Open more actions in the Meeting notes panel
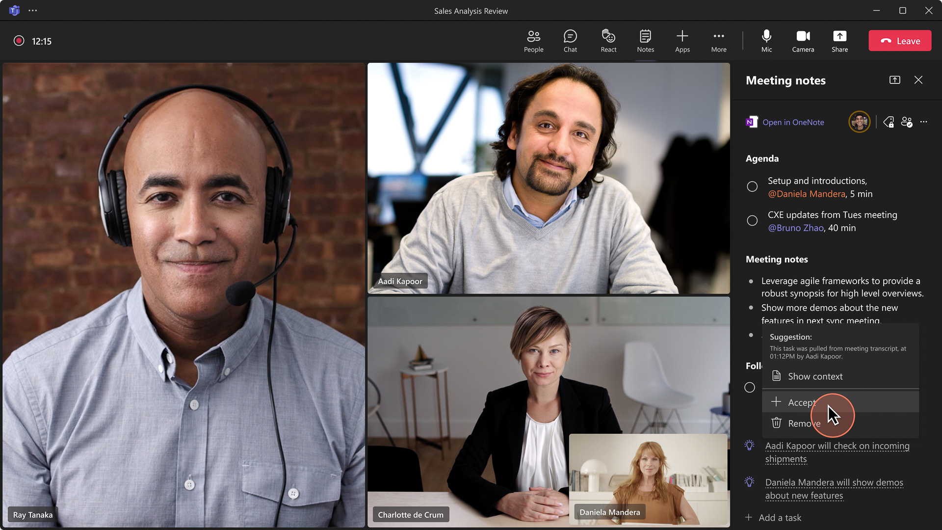 click(924, 122)
